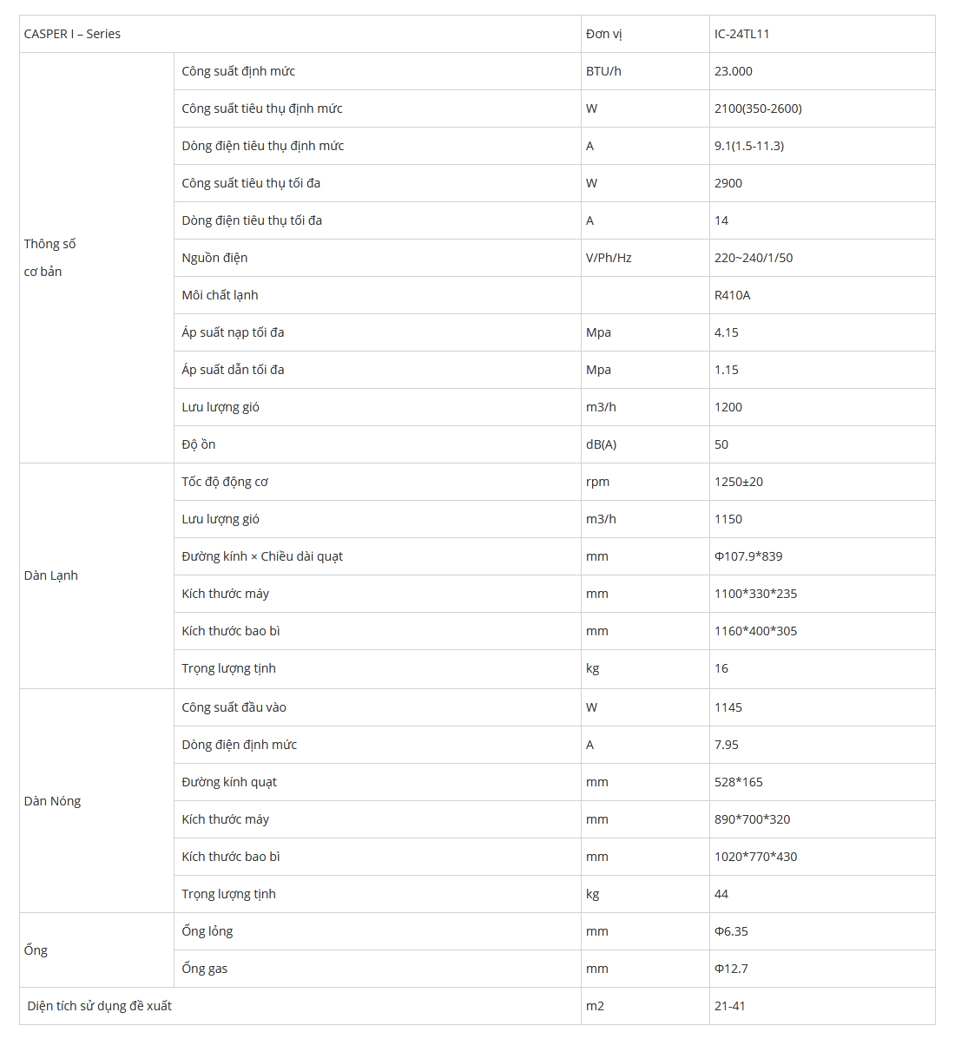955x1045 pixels.
Task: Select the 220~240/1/50 value cell
Action: (822, 258)
